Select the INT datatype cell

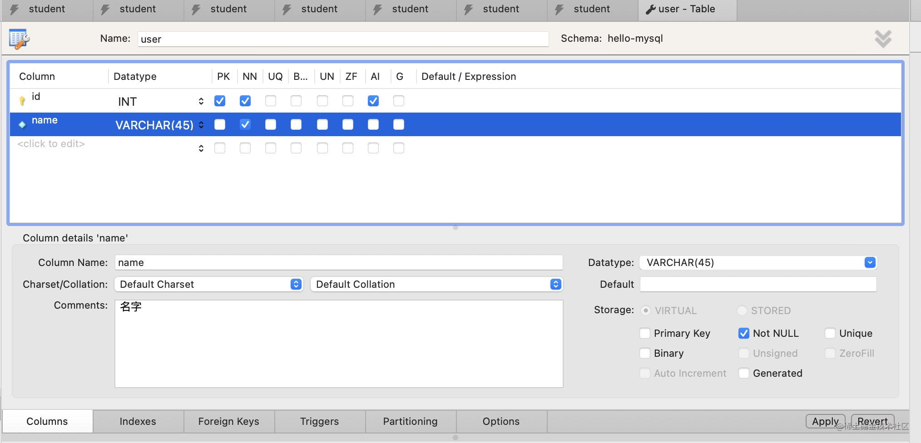point(128,102)
